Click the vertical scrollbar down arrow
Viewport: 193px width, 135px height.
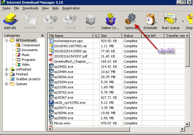click(187, 124)
